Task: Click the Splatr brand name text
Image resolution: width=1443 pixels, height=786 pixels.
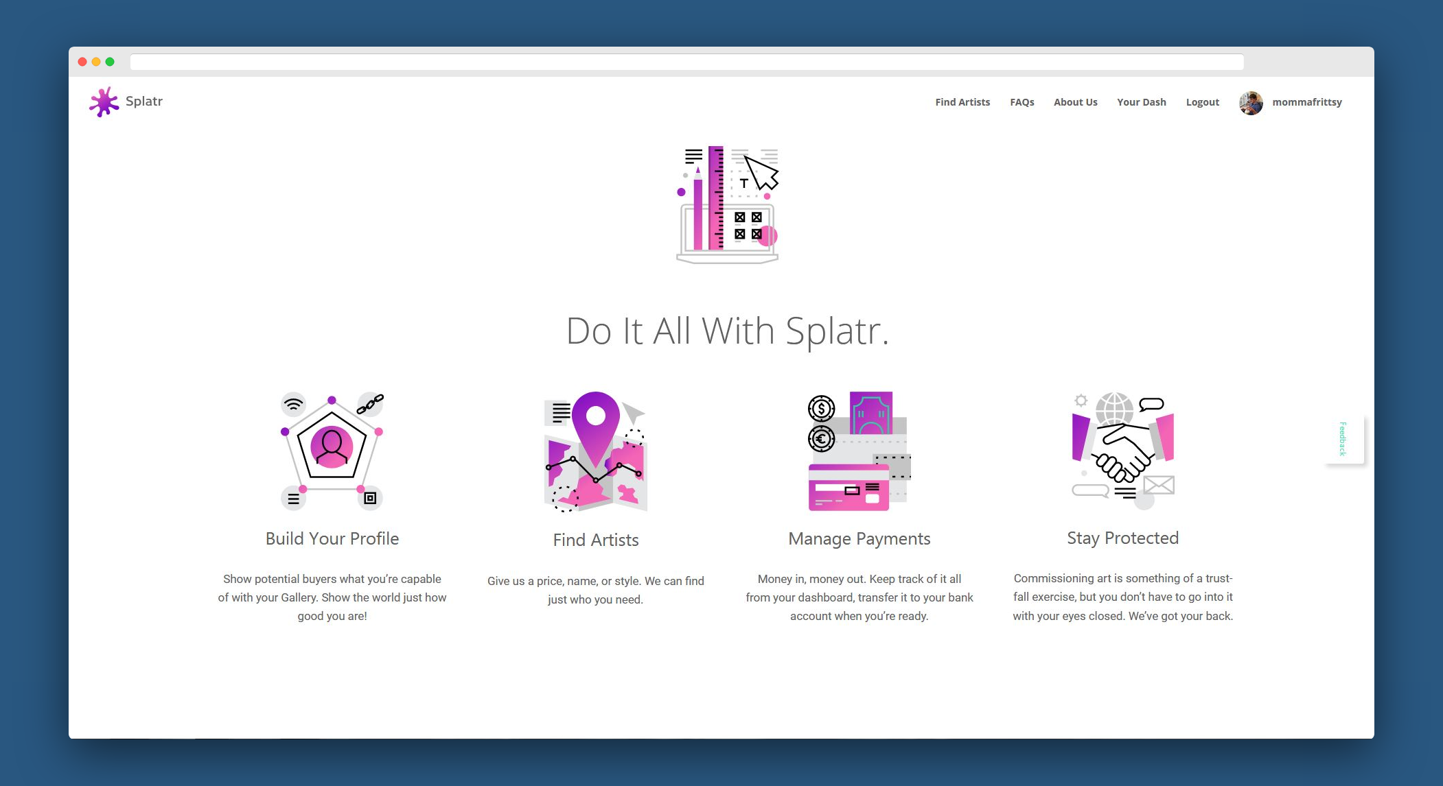Action: coord(144,102)
